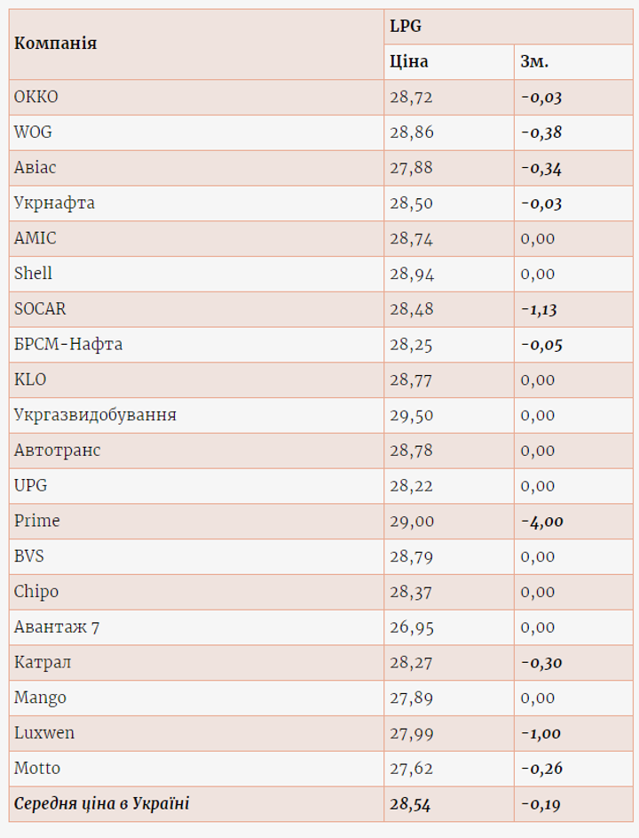Screen dimensions: 639x838
Task: Click the LPG header cell
Action: [x=406, y=27]
